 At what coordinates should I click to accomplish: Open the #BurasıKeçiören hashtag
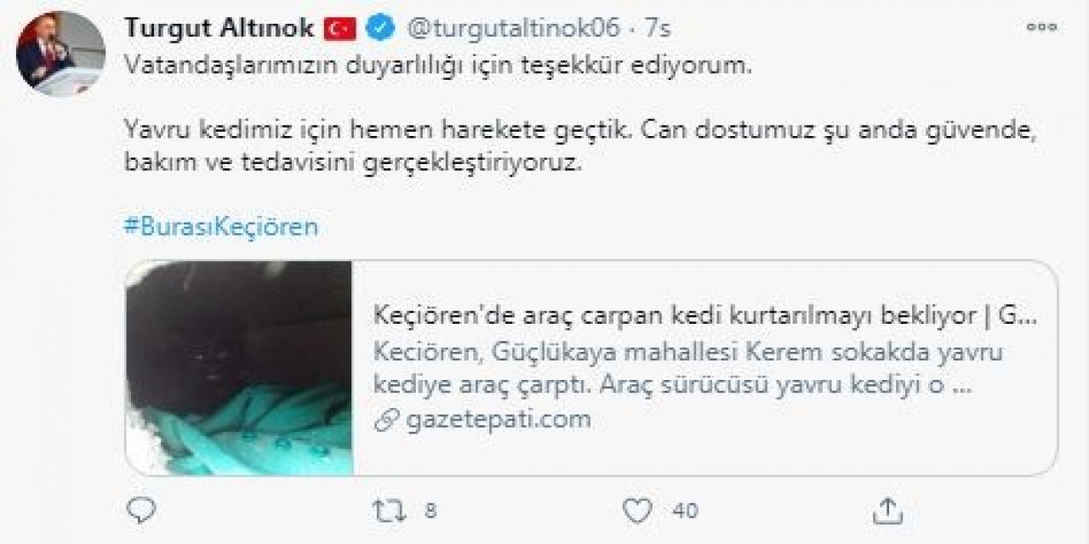[221, 227]
